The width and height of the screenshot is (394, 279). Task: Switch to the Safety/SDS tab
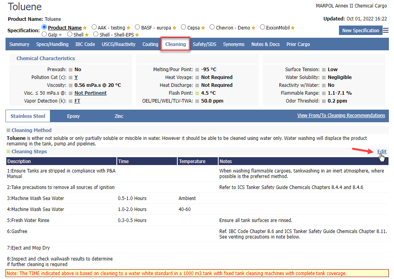[204, 44]
